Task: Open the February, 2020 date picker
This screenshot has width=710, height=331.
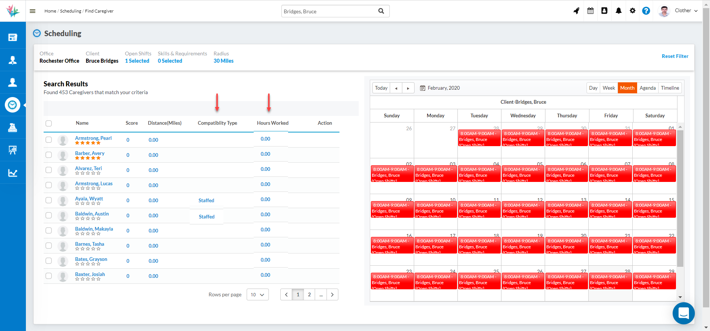Action: point(440,88)
